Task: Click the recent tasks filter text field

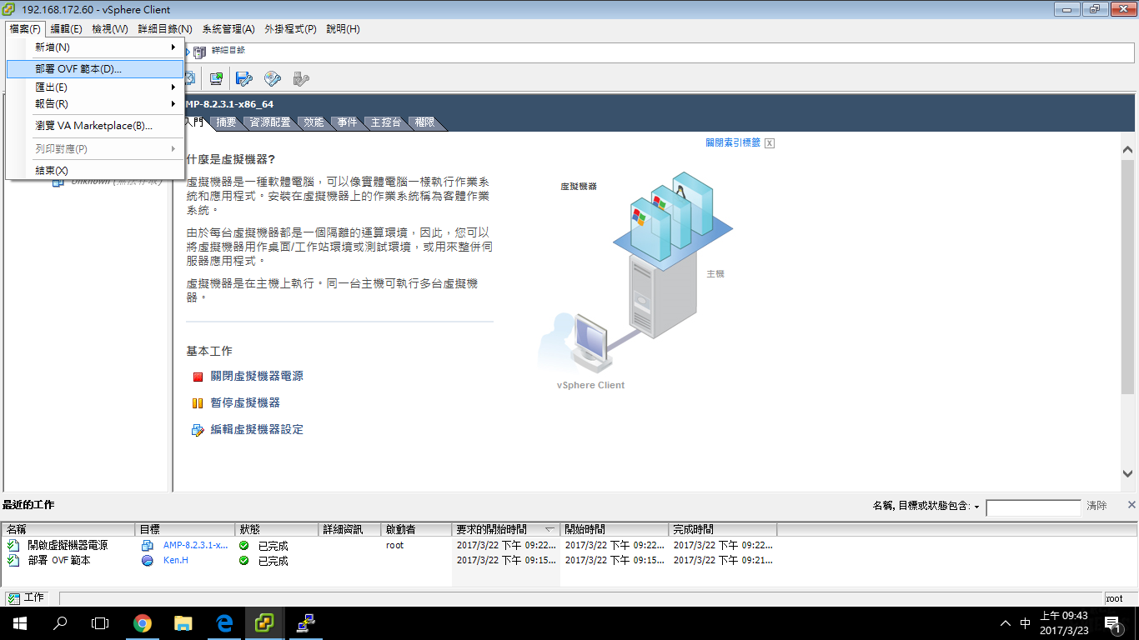Action: [x=1033, y=507]
